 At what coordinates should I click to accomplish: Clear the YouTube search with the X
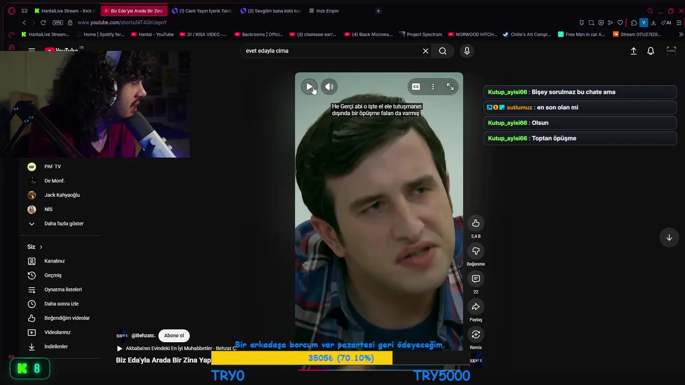pyautogui.click(x=425, y=51)
